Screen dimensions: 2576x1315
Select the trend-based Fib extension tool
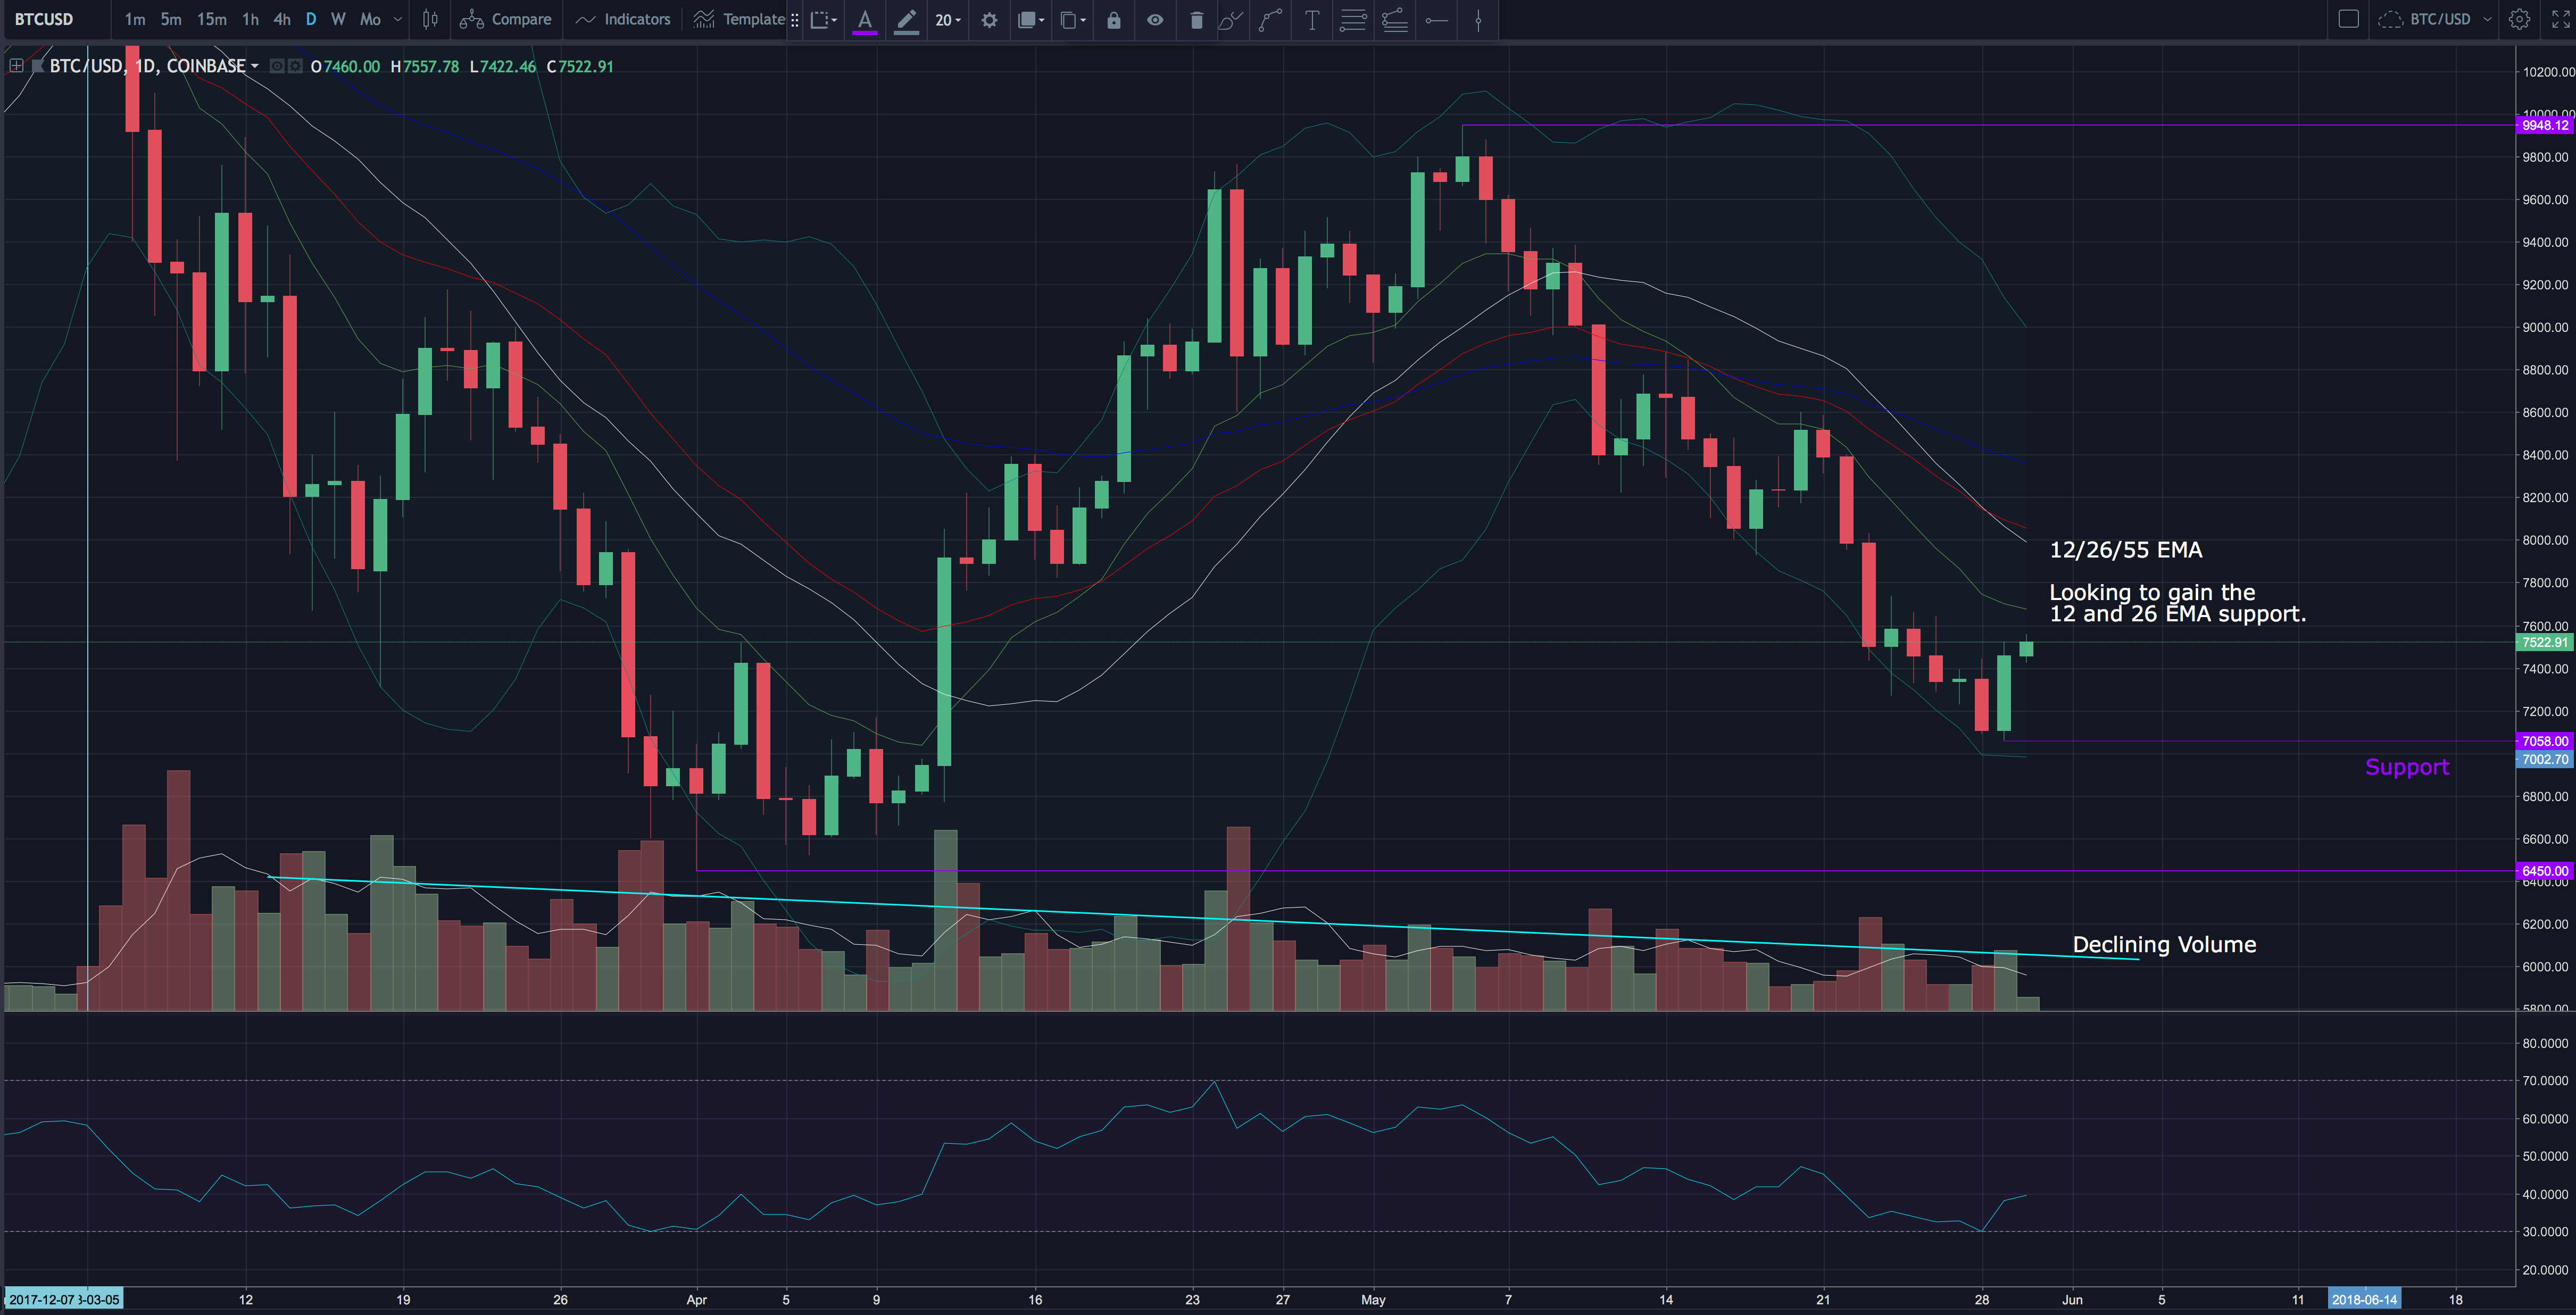(x=1395, y=19)
